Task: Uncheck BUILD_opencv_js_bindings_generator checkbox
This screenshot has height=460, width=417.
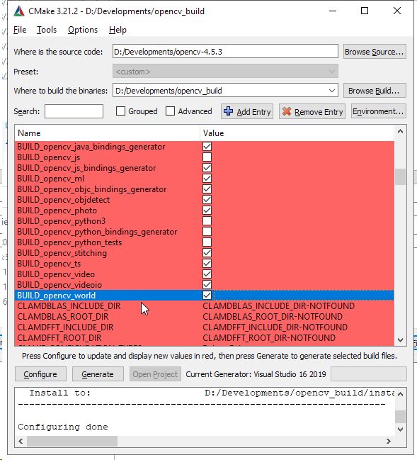Action: click(x=207, y=168)
